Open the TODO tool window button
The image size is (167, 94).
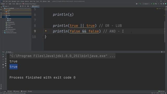click(10, 91)
